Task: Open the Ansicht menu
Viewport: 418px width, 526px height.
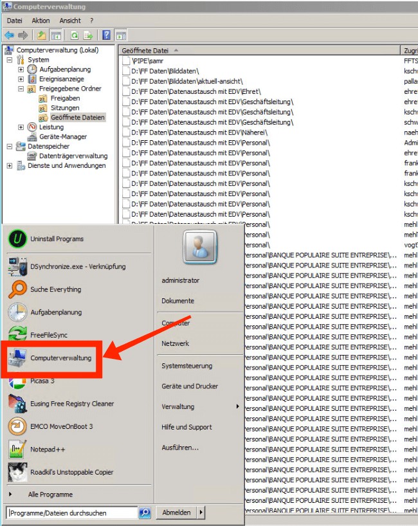Action: coord(70,21)
